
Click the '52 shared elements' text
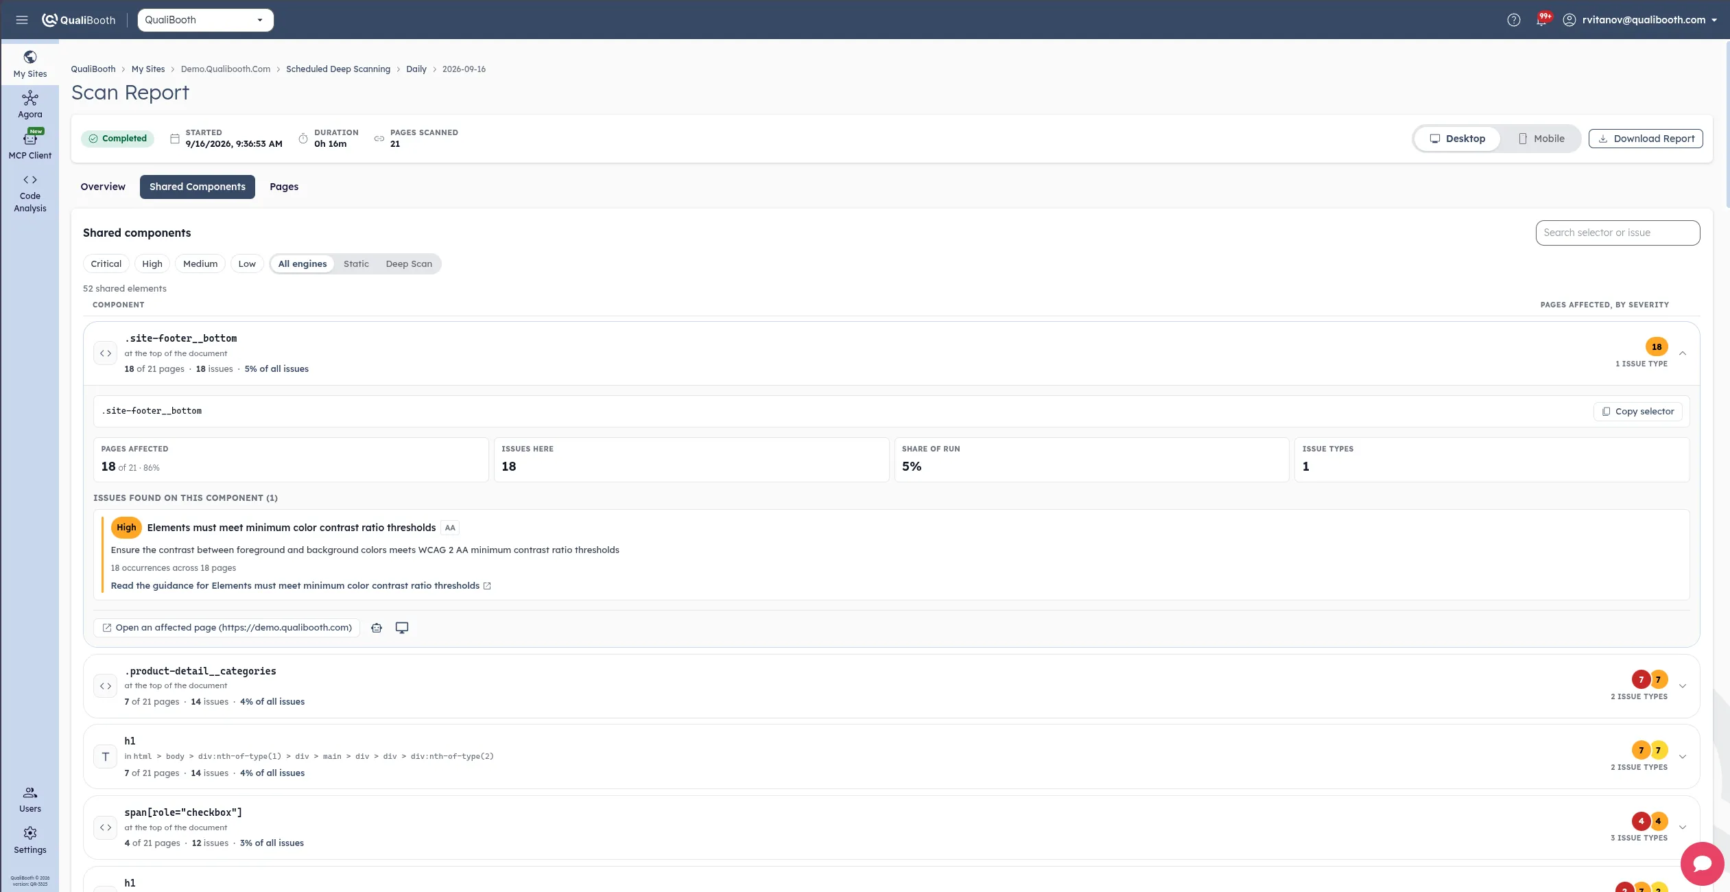[x=125, y=289]
